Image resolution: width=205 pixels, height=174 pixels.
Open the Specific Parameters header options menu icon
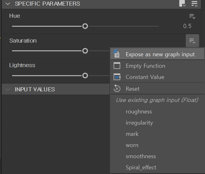click(x=194, y=3)
